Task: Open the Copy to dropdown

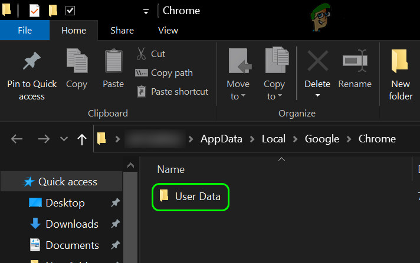Action: tap(274, 96)
